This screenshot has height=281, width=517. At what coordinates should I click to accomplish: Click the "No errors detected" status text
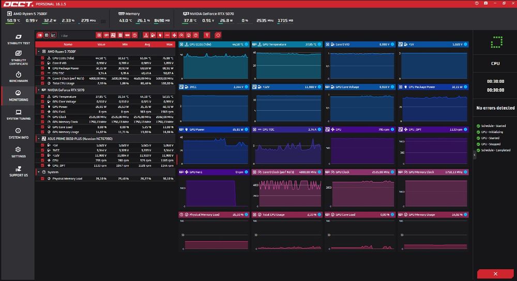coord(495,108)
